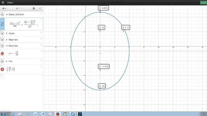Viewport: 207px width, 116px height.
Task: Click the Add Item plus button
Action: (5, 8)
